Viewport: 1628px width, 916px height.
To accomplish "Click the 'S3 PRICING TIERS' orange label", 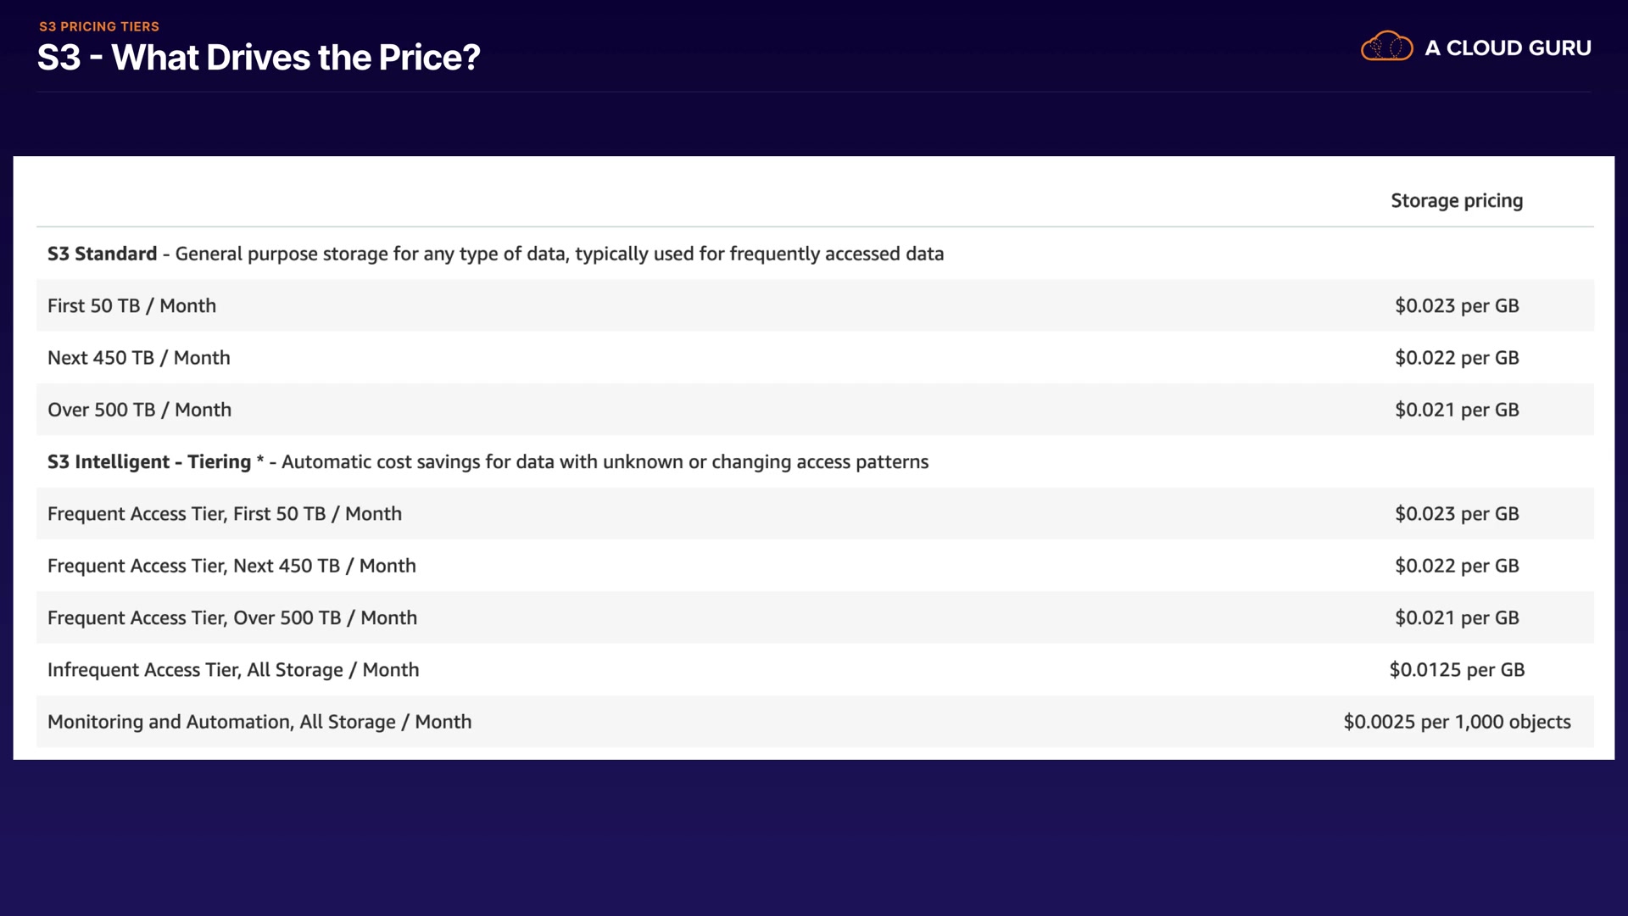I will click(x=99, y=26).
